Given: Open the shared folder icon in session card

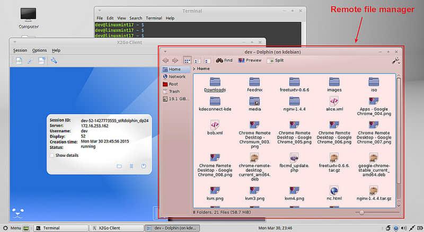Looking at the screenshot, I should pyautogui.click(x=119, y=166).
